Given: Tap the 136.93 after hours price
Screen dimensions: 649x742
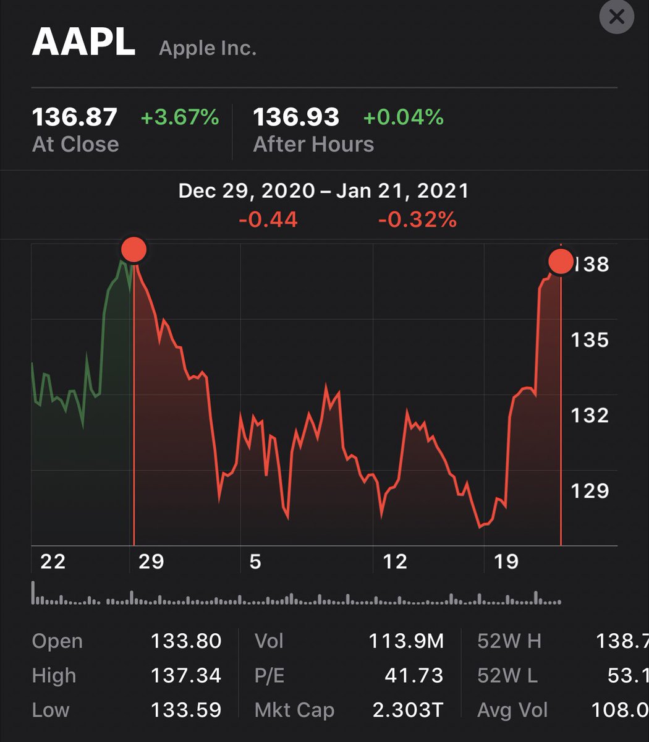Looking at the screenshot, I should [296, 117].
